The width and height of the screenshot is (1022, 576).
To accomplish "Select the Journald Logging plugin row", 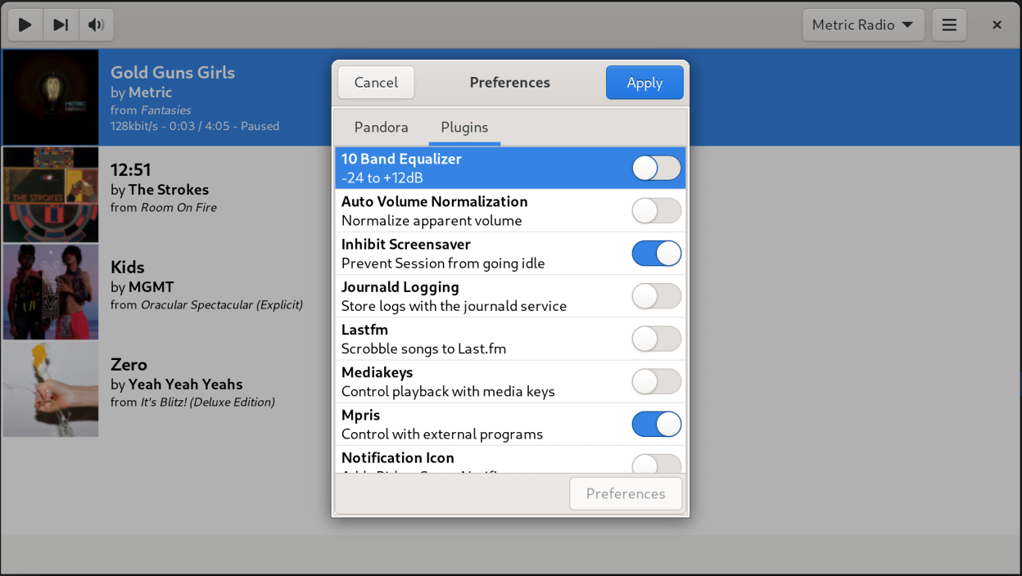I will click(475, 296).
